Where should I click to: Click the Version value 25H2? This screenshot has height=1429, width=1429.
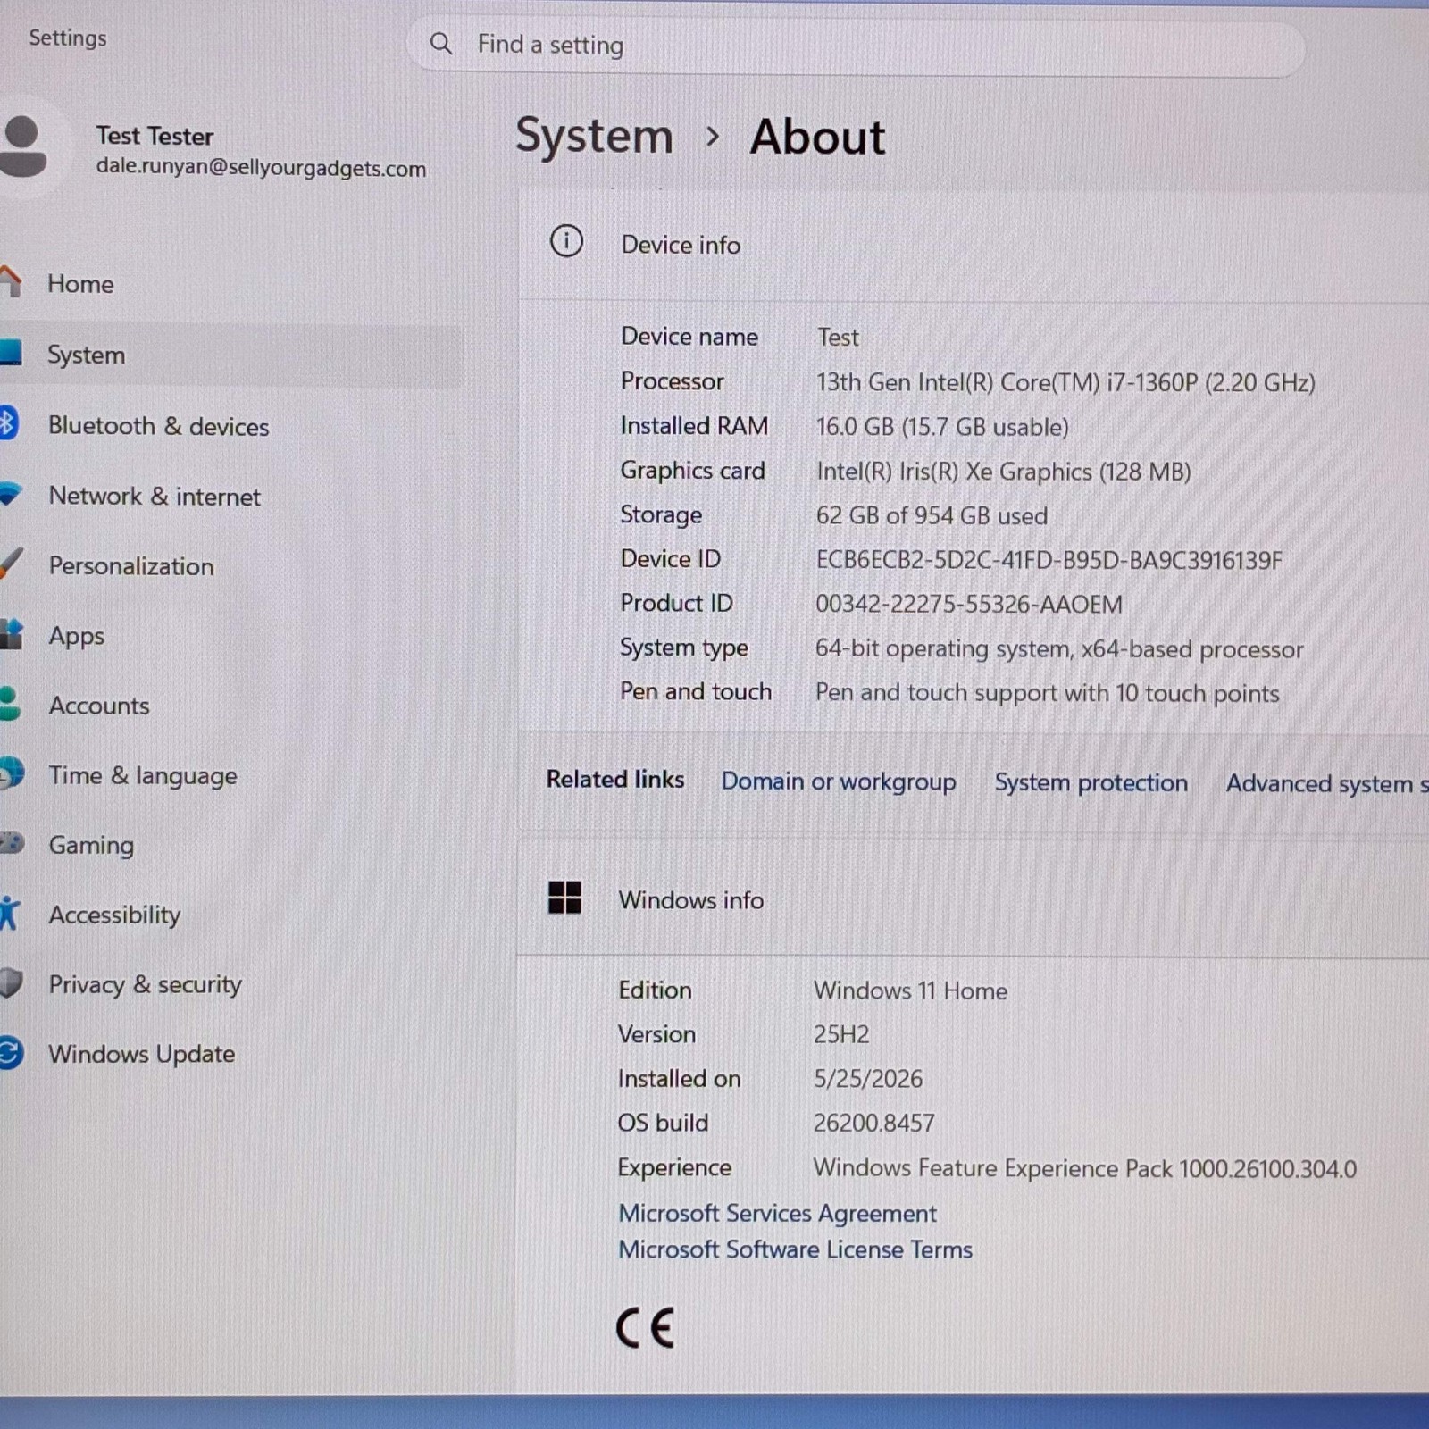pyautogui.click(x=841, y=1034)
